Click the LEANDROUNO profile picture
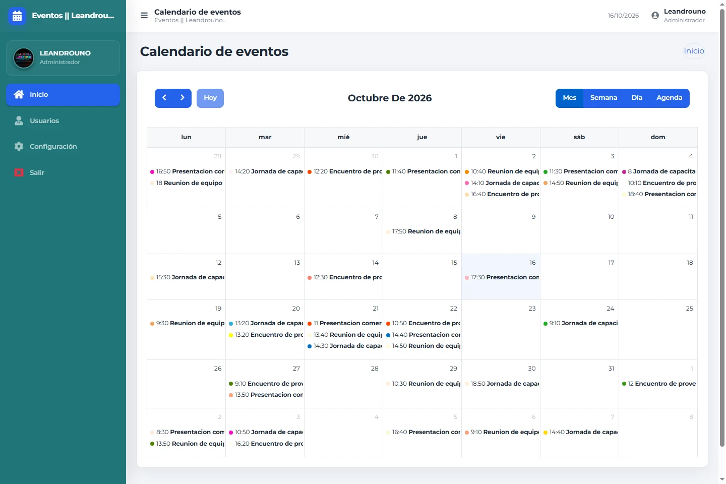This screenshot has height=484, width=726. (x=24, y=58)
